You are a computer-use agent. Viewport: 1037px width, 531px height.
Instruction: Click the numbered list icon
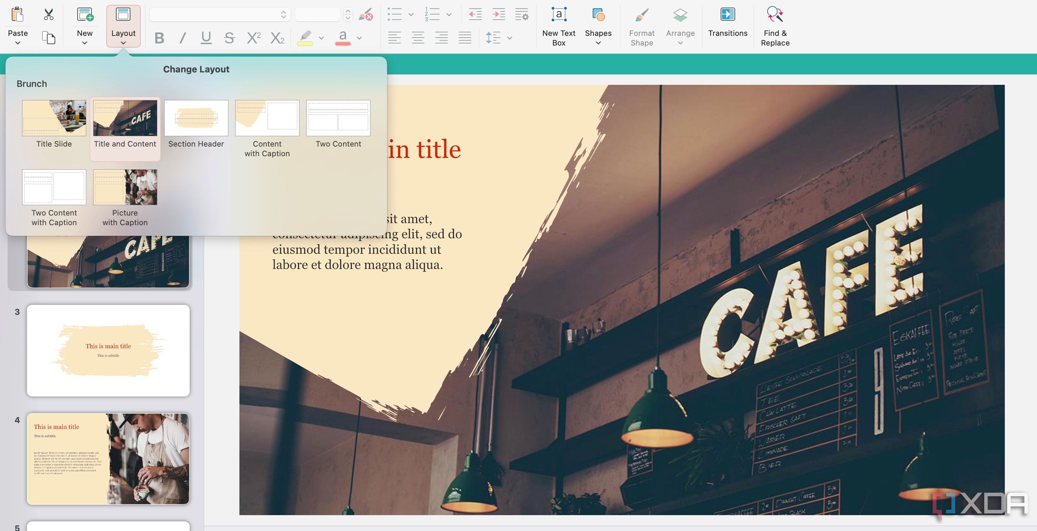click(432, 14)
